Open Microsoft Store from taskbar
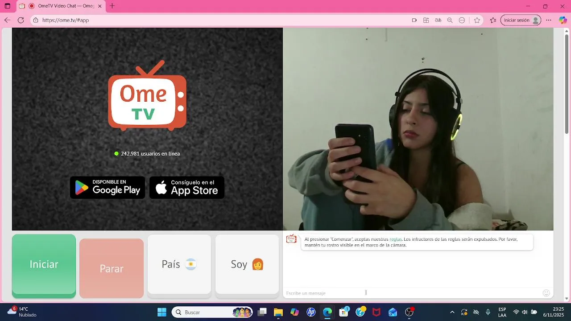This screenshot has height=321, width=571. [x=343, y=312]
